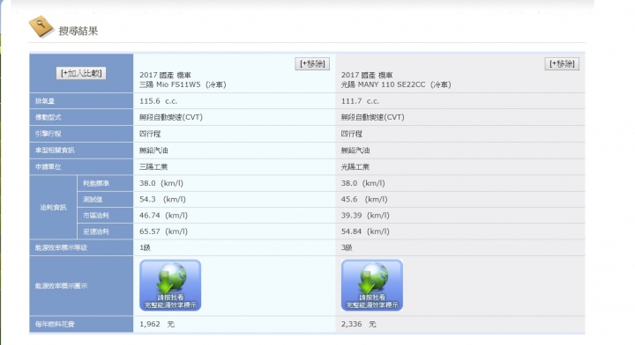Click the 定速油耗 sub-row header
The image size is (635, 345).
tap(105, 231)
